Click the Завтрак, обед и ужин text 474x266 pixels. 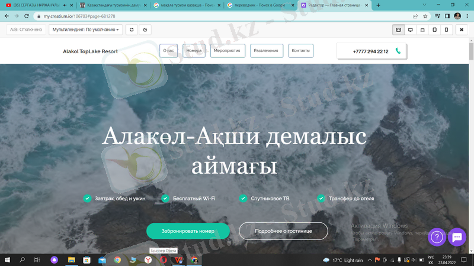point(120,199)
